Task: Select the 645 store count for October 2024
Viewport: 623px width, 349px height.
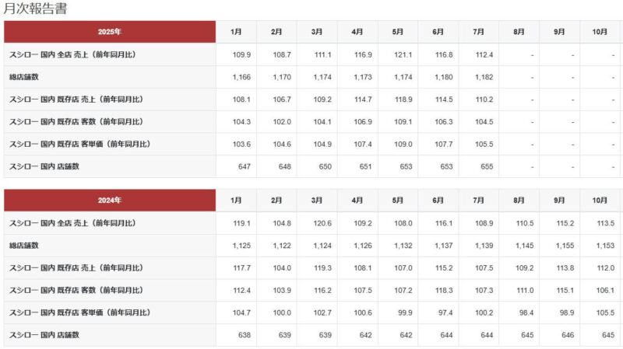Action: (608, 335)
